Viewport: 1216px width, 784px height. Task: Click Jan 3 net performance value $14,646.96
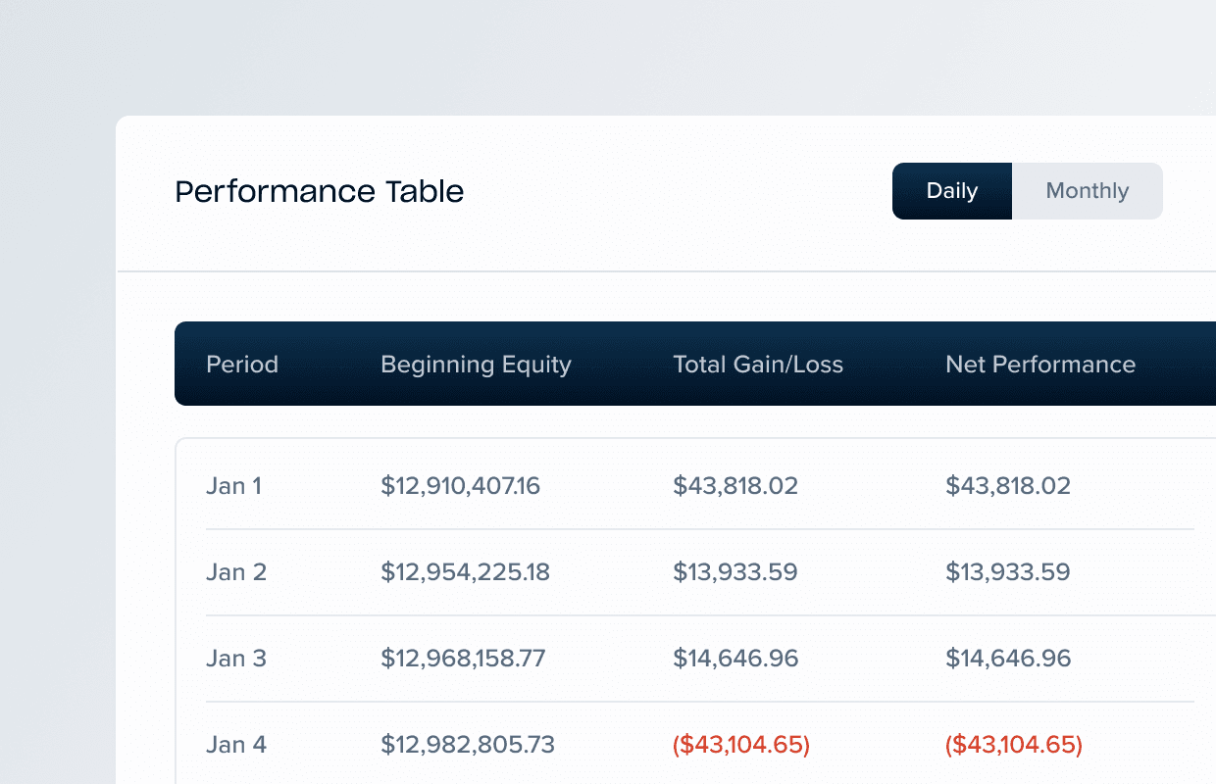pos(1008,658)
